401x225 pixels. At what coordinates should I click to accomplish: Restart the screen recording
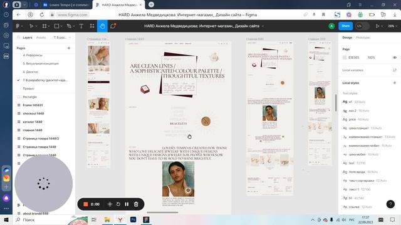coord(118,204)
